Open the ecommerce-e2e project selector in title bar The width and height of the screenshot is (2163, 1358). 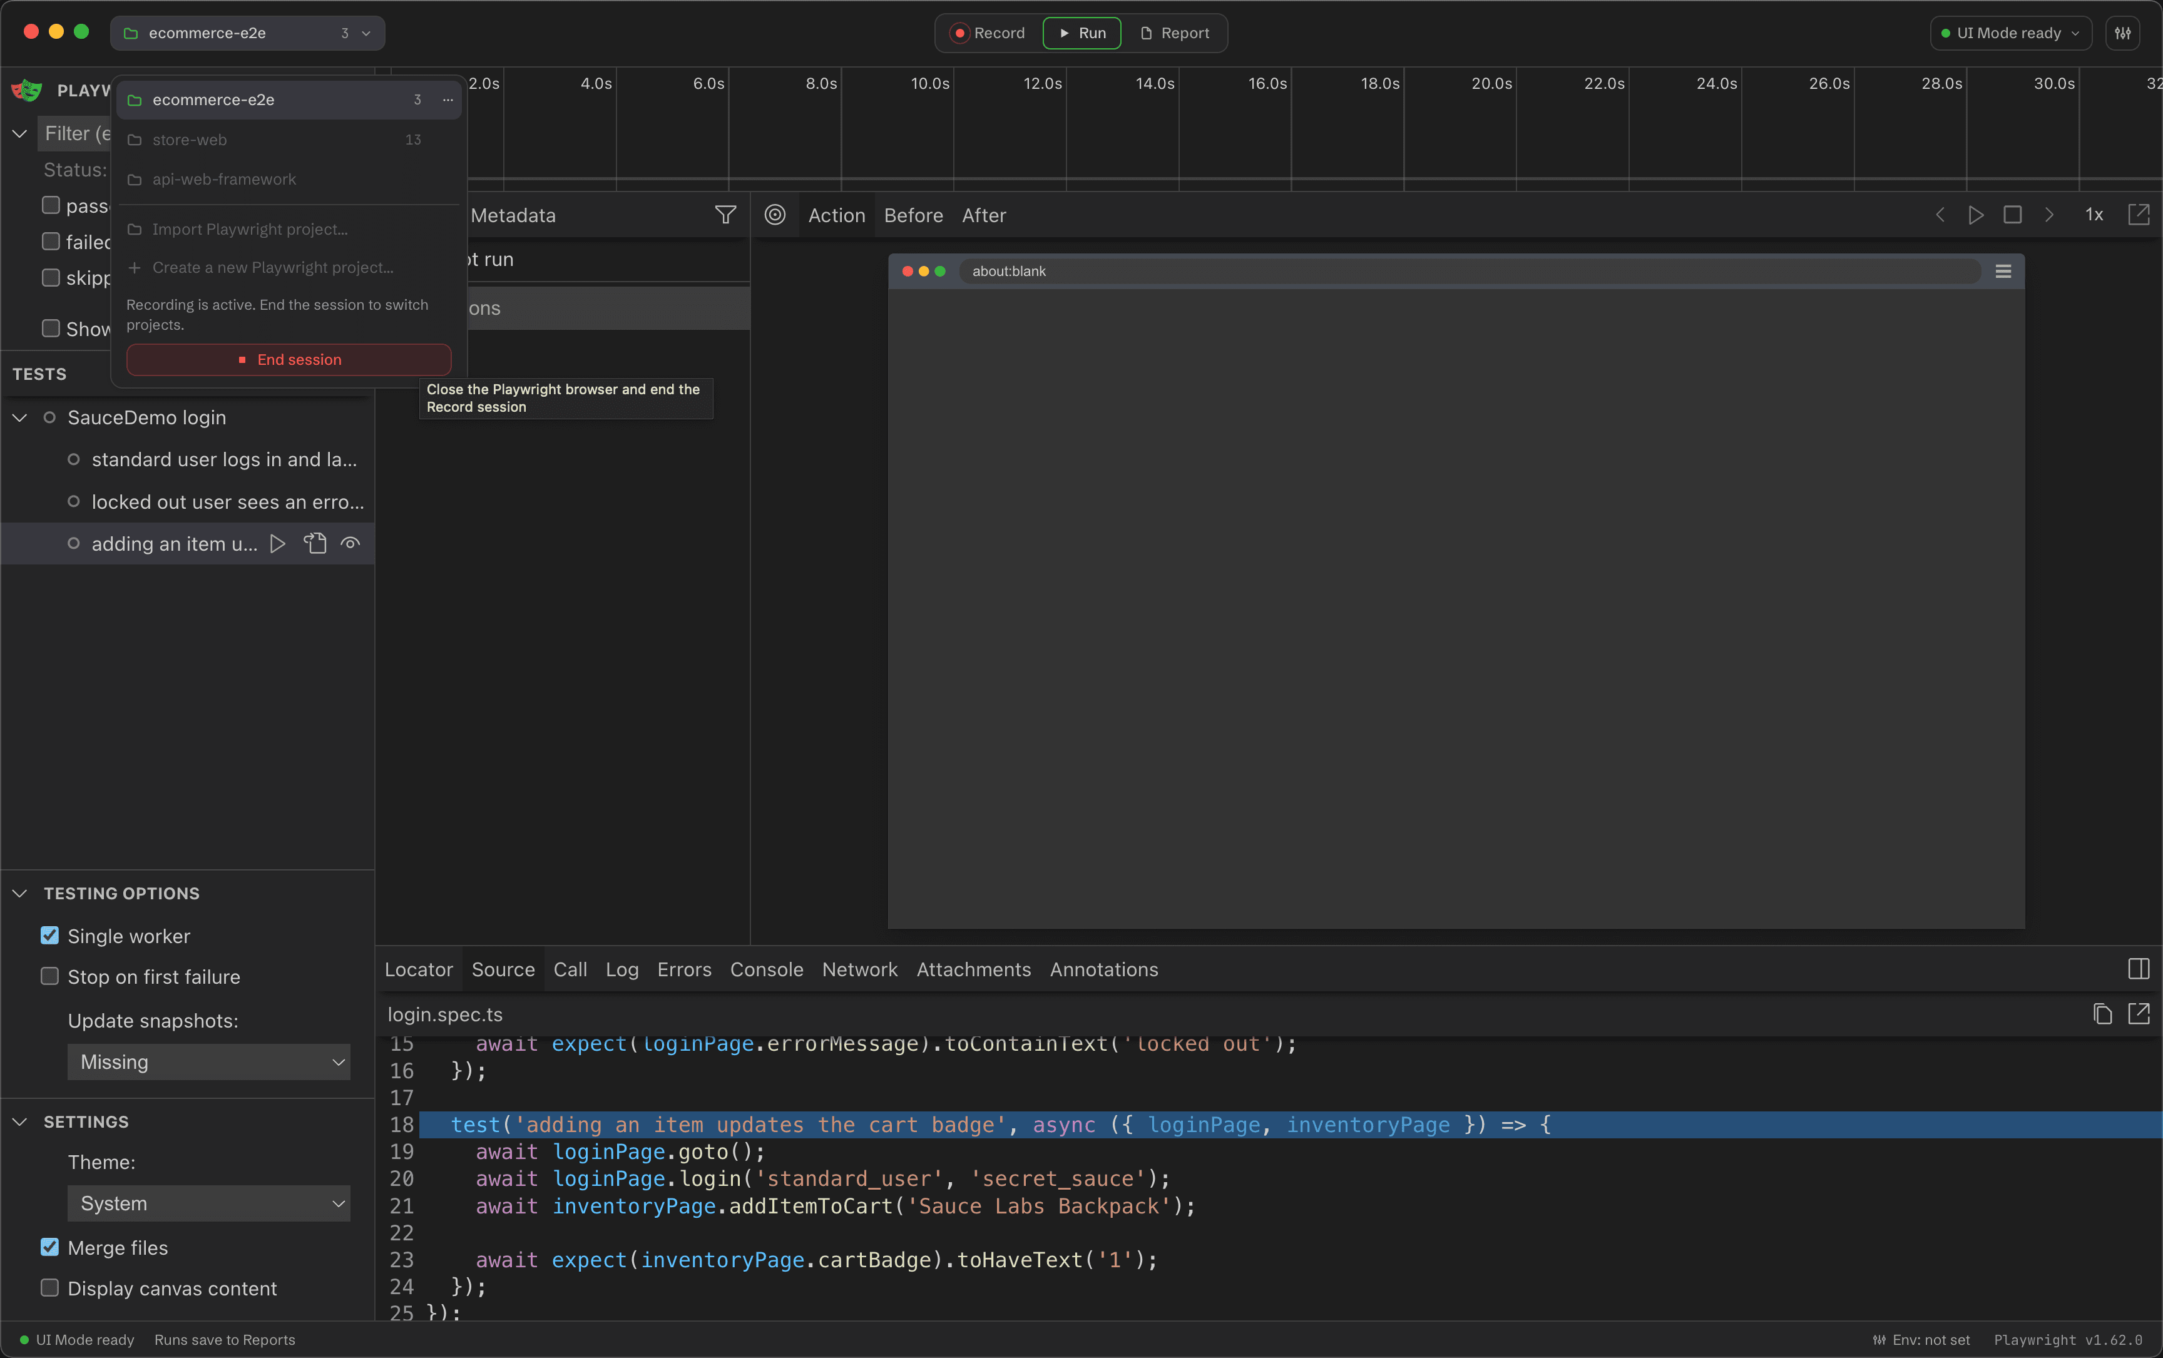247,33
